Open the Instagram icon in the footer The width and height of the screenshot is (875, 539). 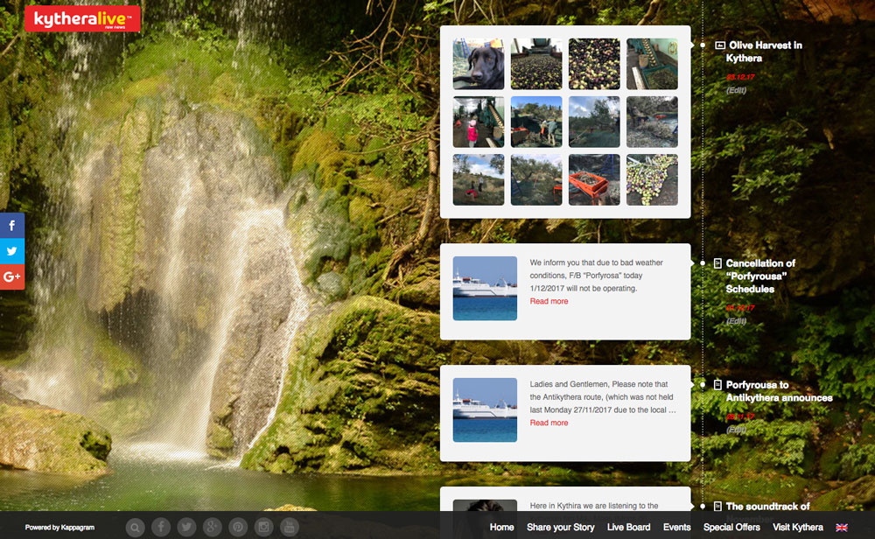pos(263,528)
